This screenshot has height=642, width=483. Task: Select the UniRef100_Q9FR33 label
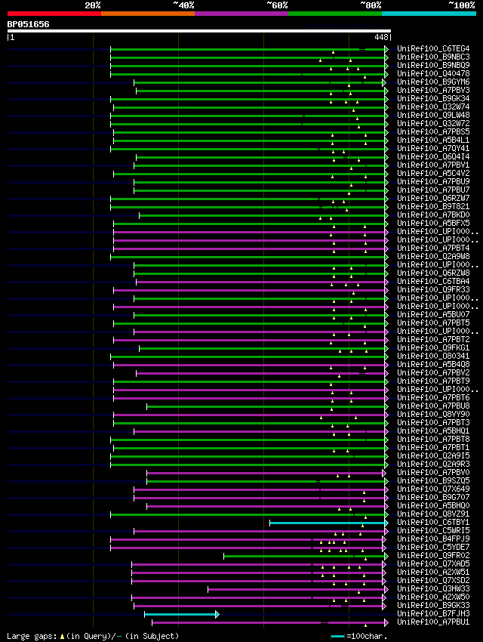[x=433, y=289]
